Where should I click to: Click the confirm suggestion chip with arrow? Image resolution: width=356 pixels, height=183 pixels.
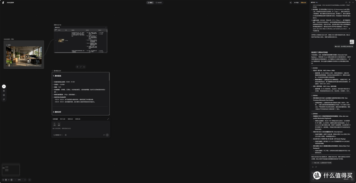[321, 163]
